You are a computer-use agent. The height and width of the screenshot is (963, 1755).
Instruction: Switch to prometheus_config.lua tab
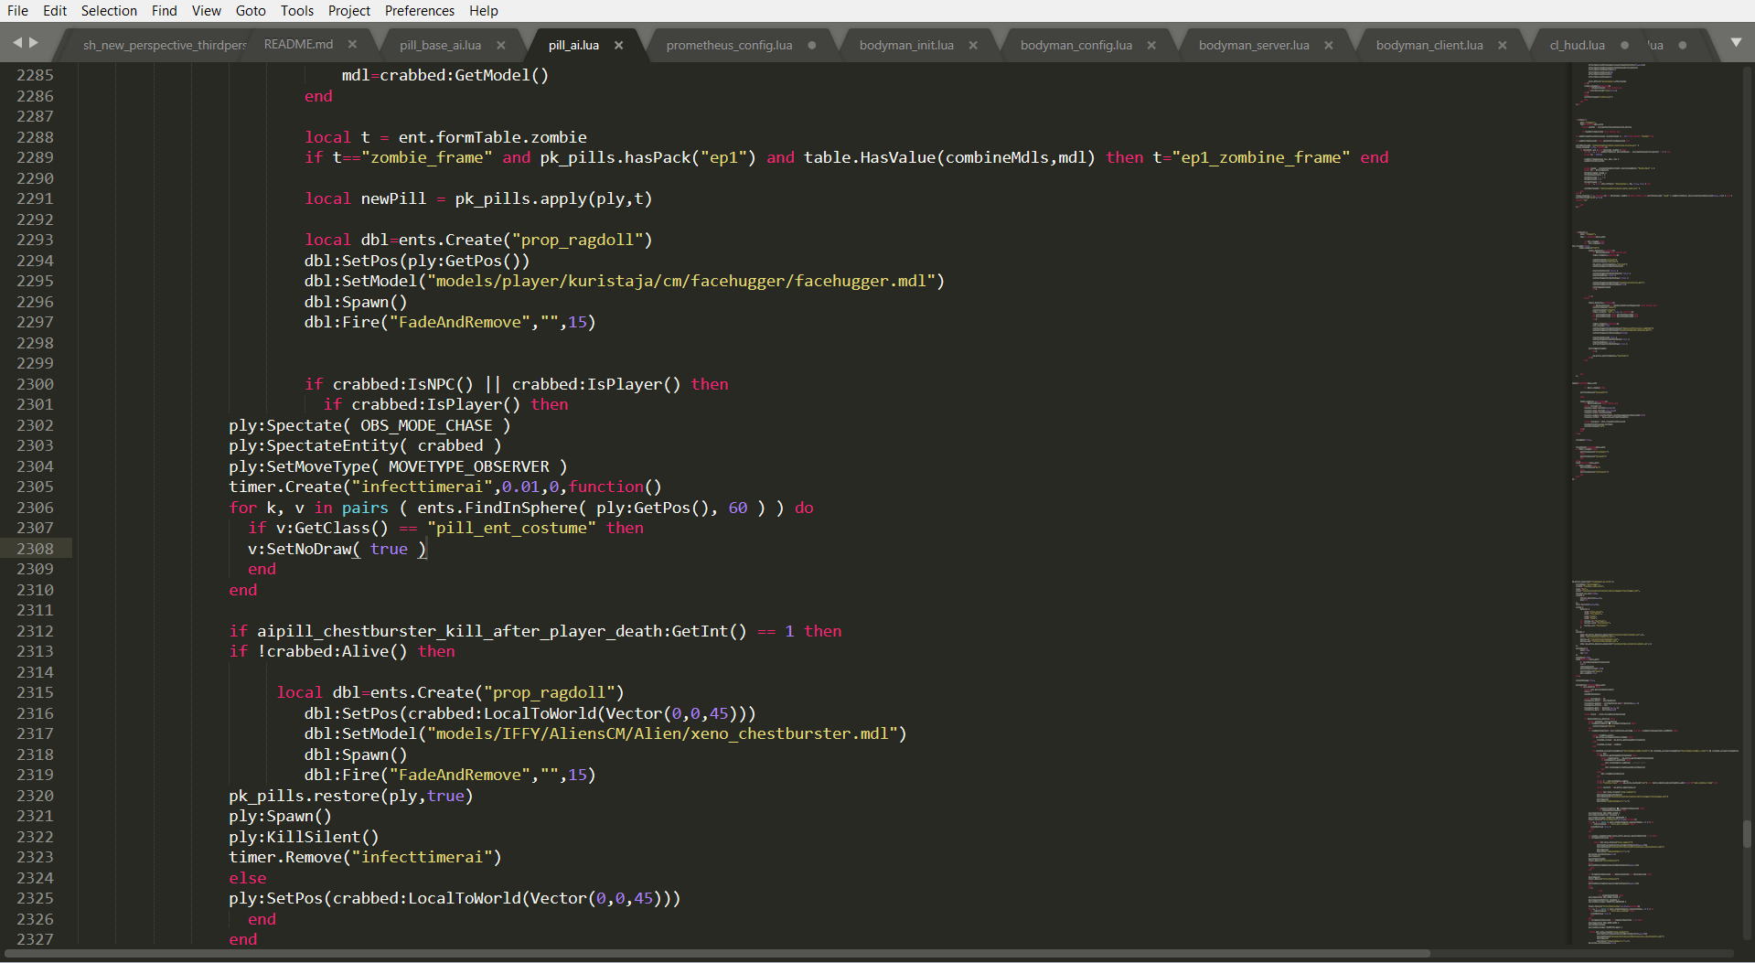(729, 45)
